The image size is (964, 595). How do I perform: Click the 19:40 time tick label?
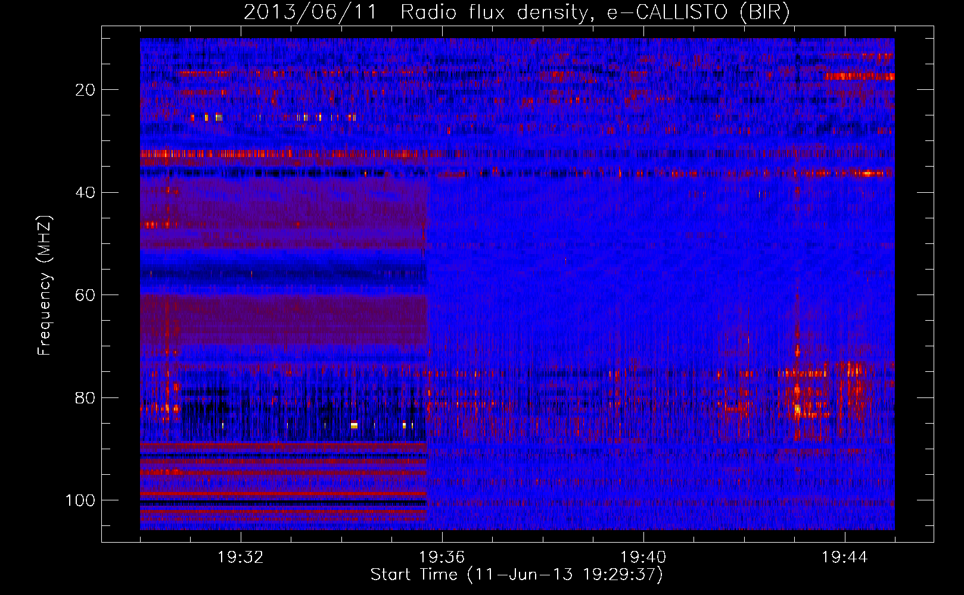point(643,558)
